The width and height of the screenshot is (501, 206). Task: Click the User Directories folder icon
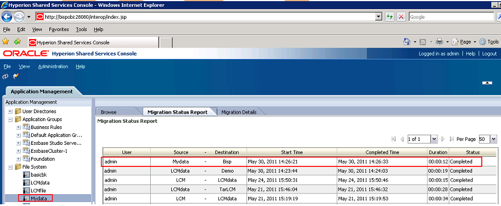tap(18, 111)
